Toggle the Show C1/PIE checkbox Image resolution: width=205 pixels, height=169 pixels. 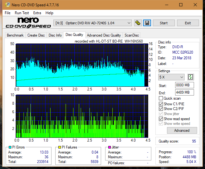(161, 104)
